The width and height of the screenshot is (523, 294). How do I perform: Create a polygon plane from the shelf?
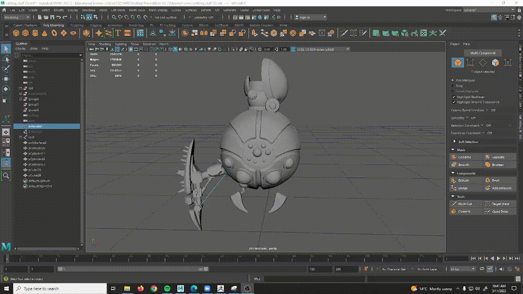64,33
